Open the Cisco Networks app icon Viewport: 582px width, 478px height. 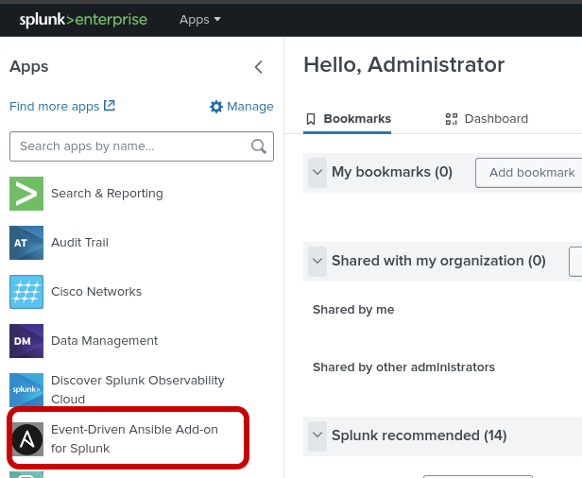[26, 292]
